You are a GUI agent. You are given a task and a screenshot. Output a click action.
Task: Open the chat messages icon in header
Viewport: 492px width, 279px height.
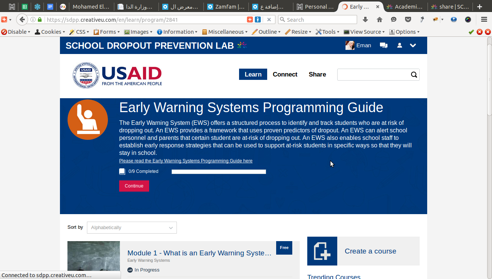pyautogui.click(x=384, y=45)
